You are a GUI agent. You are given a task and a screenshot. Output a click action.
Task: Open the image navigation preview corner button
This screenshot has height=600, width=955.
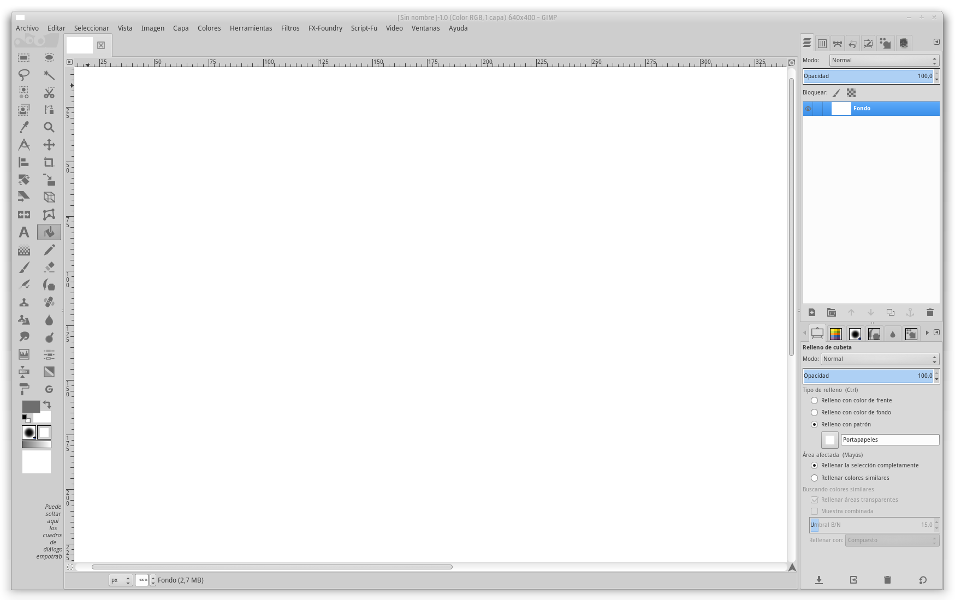point(792,567)
